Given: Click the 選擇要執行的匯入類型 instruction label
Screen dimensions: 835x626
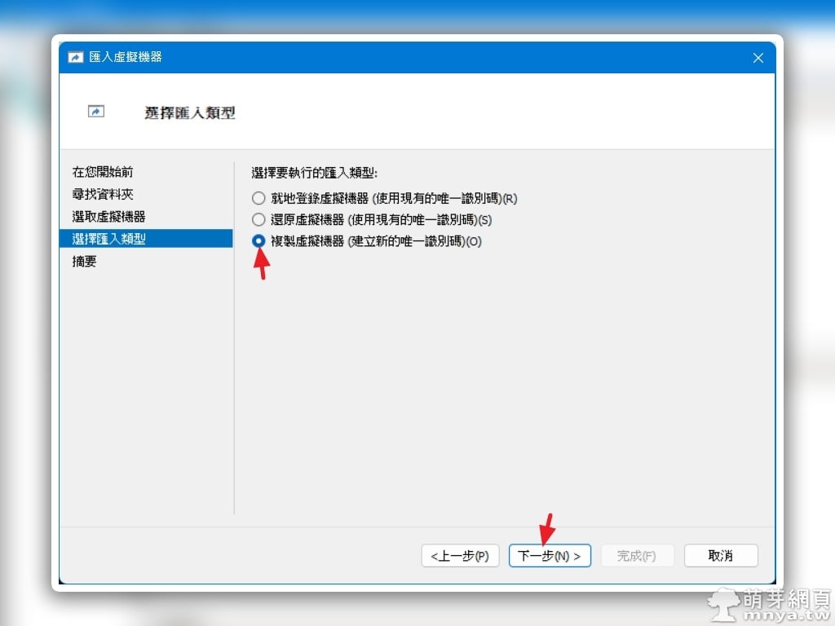Looking at the screenshot, I should 315,173.
